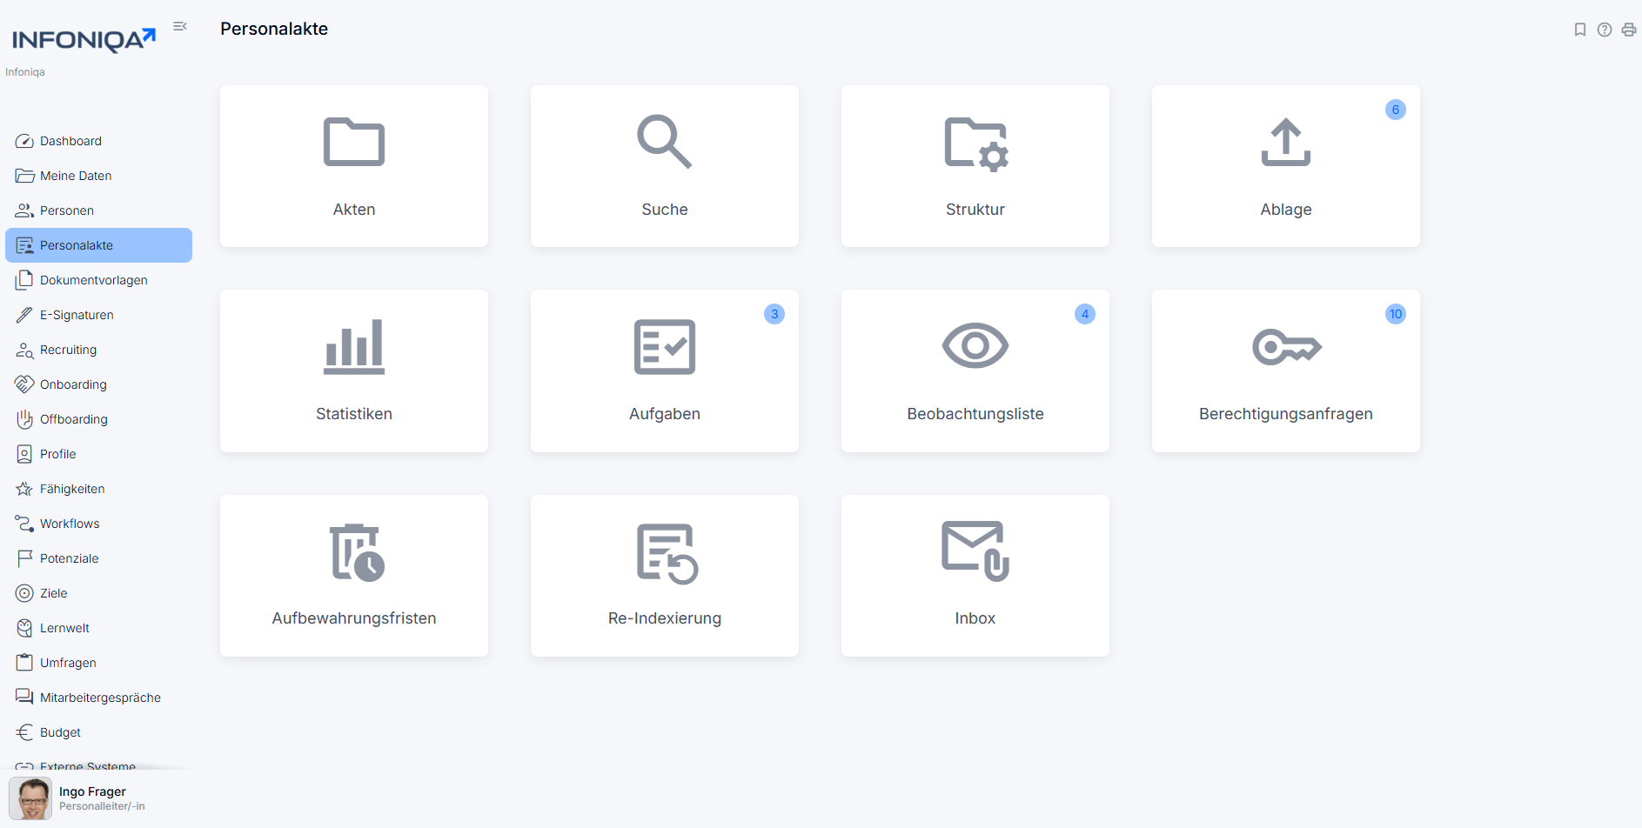Open Lernwelt in sidebar
This screenshot has width=1642, height=828.
[98, 628]
